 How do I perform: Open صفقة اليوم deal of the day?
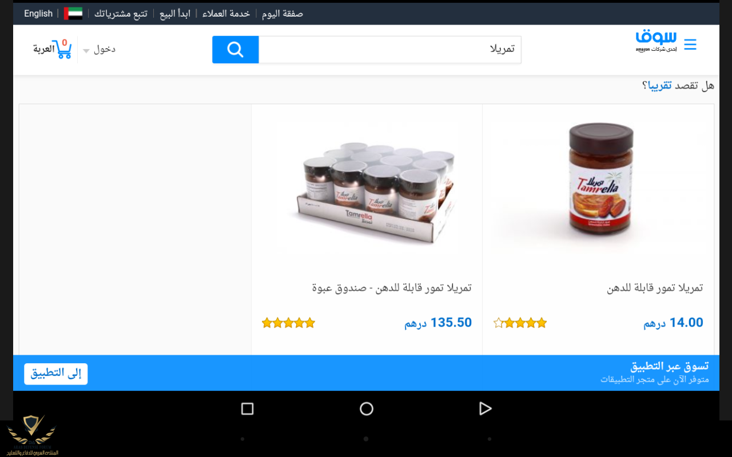283,13
